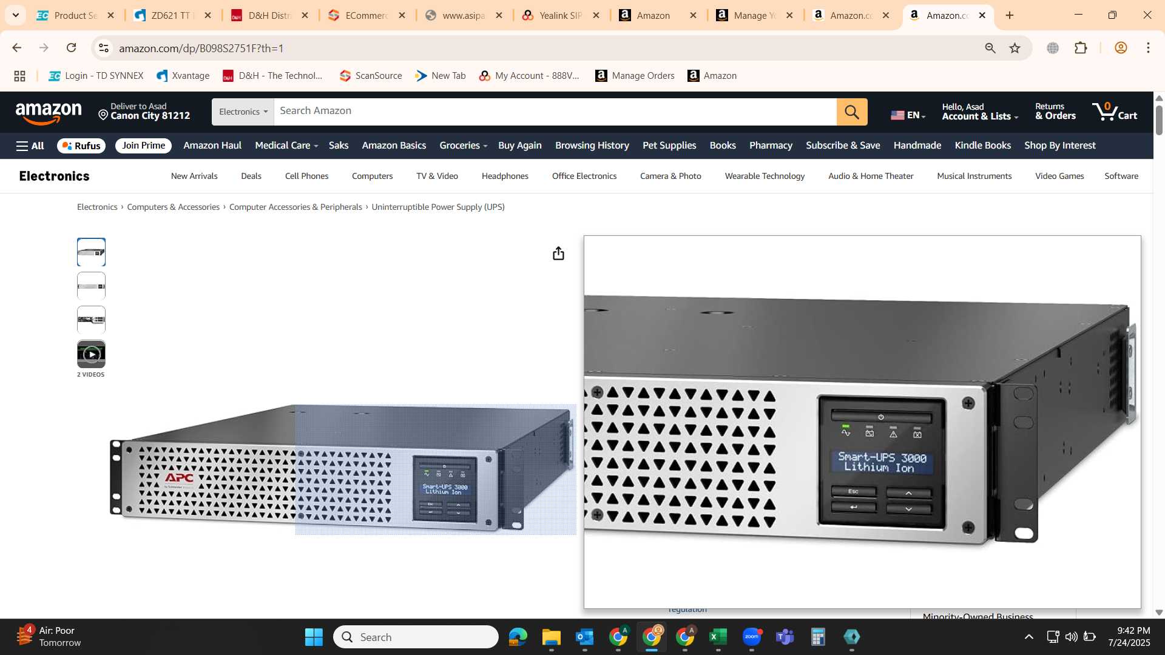Select the second product image thumbnail
Image resolution: width=1165 pixels, height=655 pixels.
point(91,286)
